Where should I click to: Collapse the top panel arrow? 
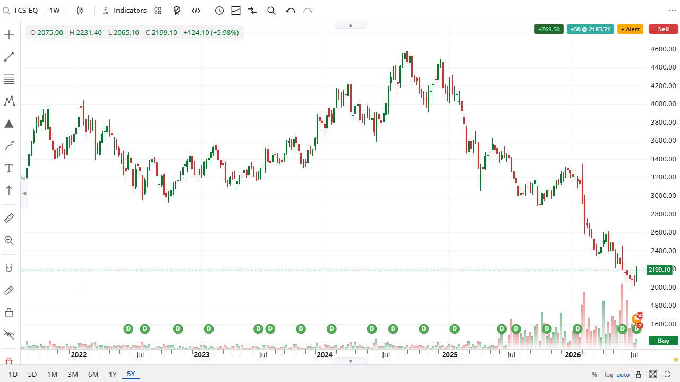[x=351, y=25]
